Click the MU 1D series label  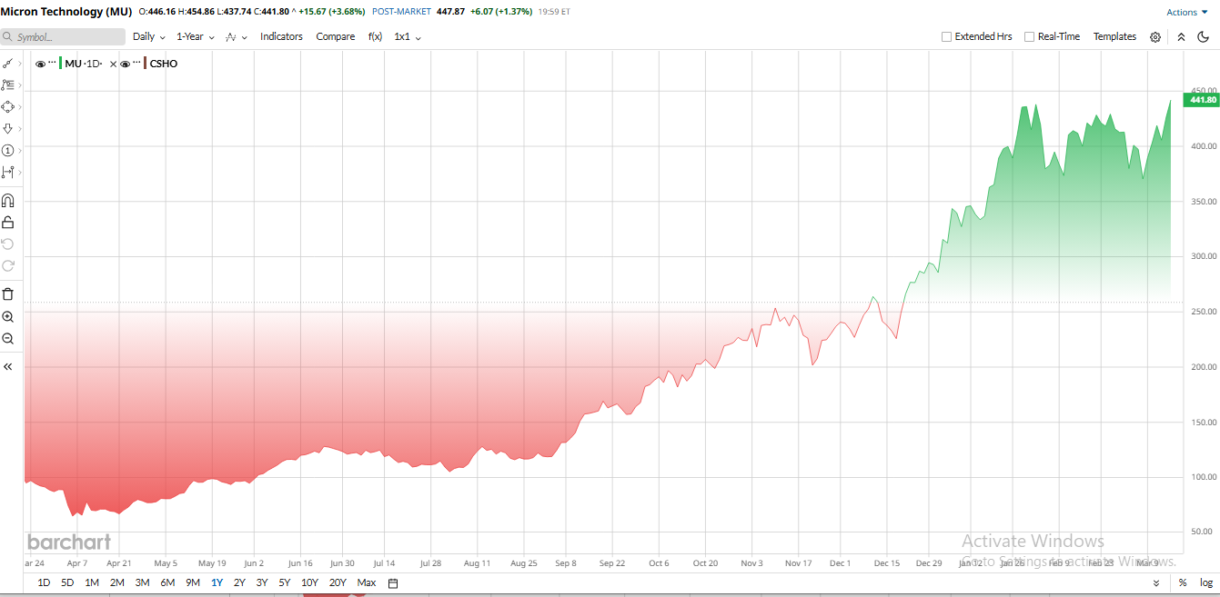84,64
